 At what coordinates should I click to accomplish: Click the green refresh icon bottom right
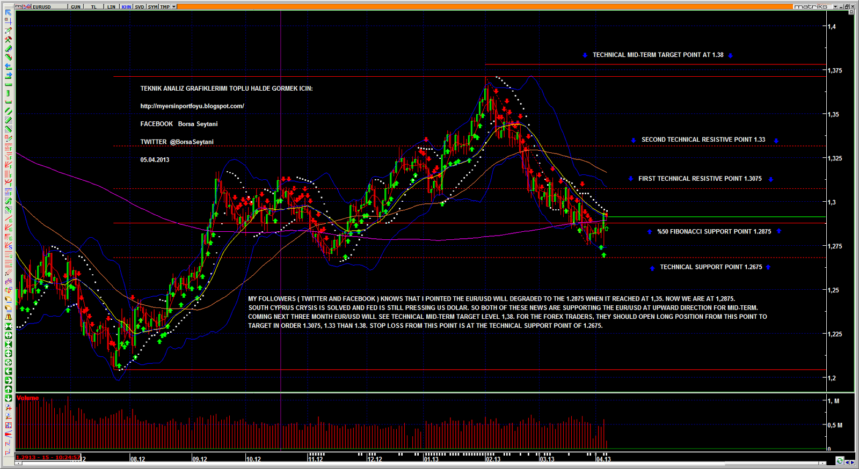point(840,461)
